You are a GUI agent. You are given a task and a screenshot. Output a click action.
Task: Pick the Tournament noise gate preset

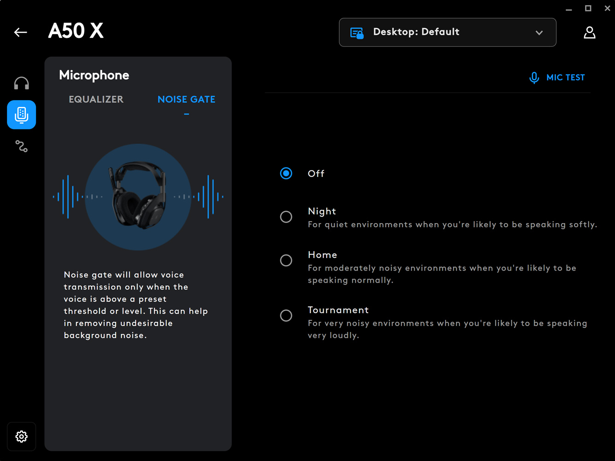pos(286,315)
